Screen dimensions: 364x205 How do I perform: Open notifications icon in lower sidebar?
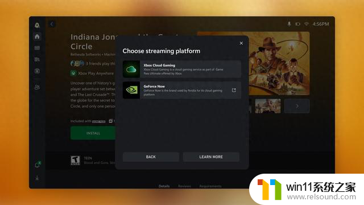(38, 165)
